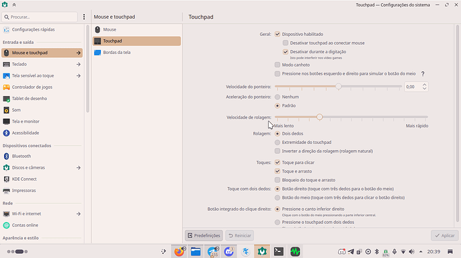Click the Procurar search field
461x258 pixels.
pyautogui.click(x=39, y=17)
